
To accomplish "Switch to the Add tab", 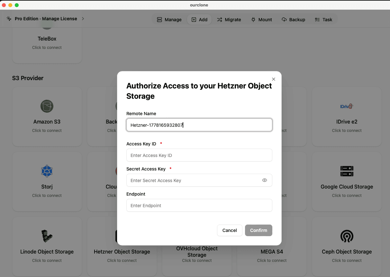I will [x=199, y=20].
